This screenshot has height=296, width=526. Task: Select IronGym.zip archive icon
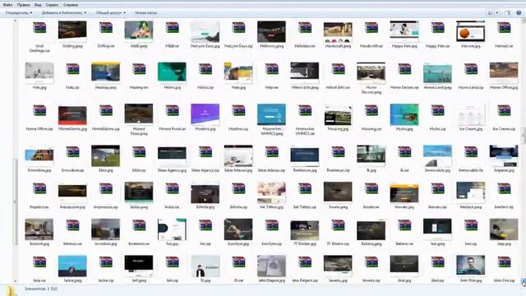(x=272, y=226)
